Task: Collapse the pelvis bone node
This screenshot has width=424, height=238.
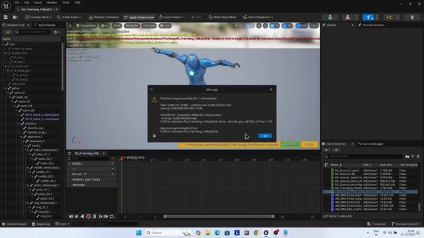Action: tap(6, 88)
